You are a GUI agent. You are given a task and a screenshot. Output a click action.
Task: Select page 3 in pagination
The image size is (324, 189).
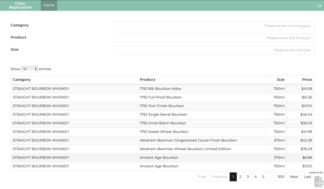coord(248,177)
